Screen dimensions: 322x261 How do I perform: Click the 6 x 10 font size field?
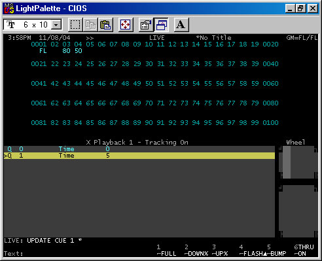pyautogui.click(x=33, y=25)
